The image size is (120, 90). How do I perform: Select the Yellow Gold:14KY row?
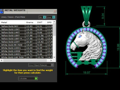click(26, 32)
